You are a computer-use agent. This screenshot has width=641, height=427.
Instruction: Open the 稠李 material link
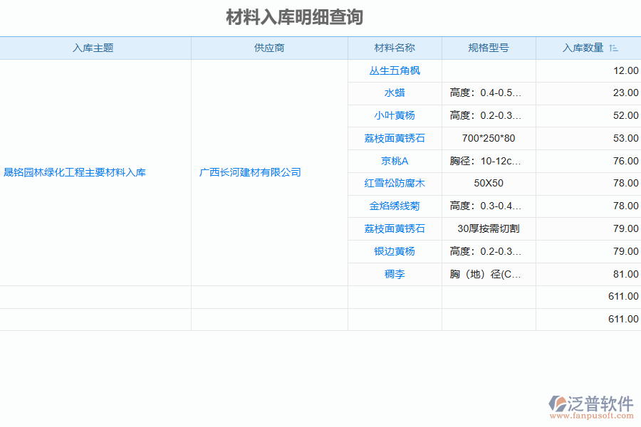point(394,274)
